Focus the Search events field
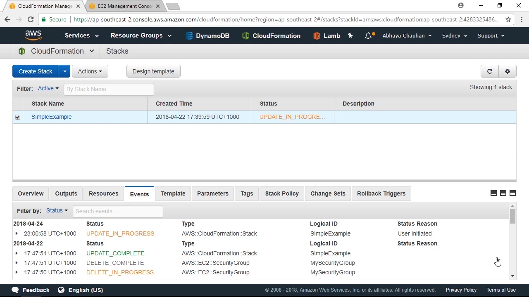 118,211
